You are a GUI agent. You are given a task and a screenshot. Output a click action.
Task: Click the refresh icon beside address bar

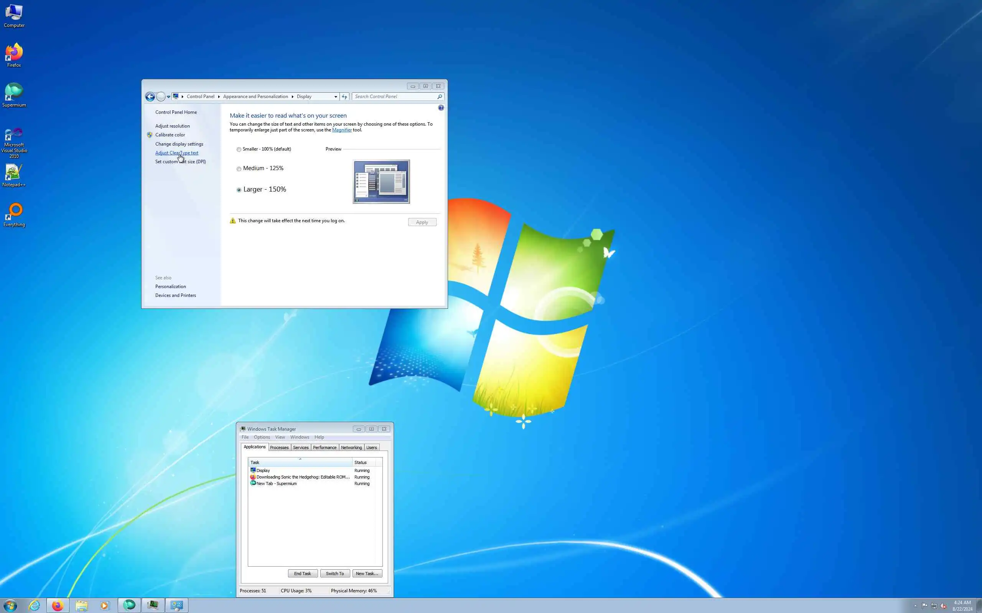344,97
